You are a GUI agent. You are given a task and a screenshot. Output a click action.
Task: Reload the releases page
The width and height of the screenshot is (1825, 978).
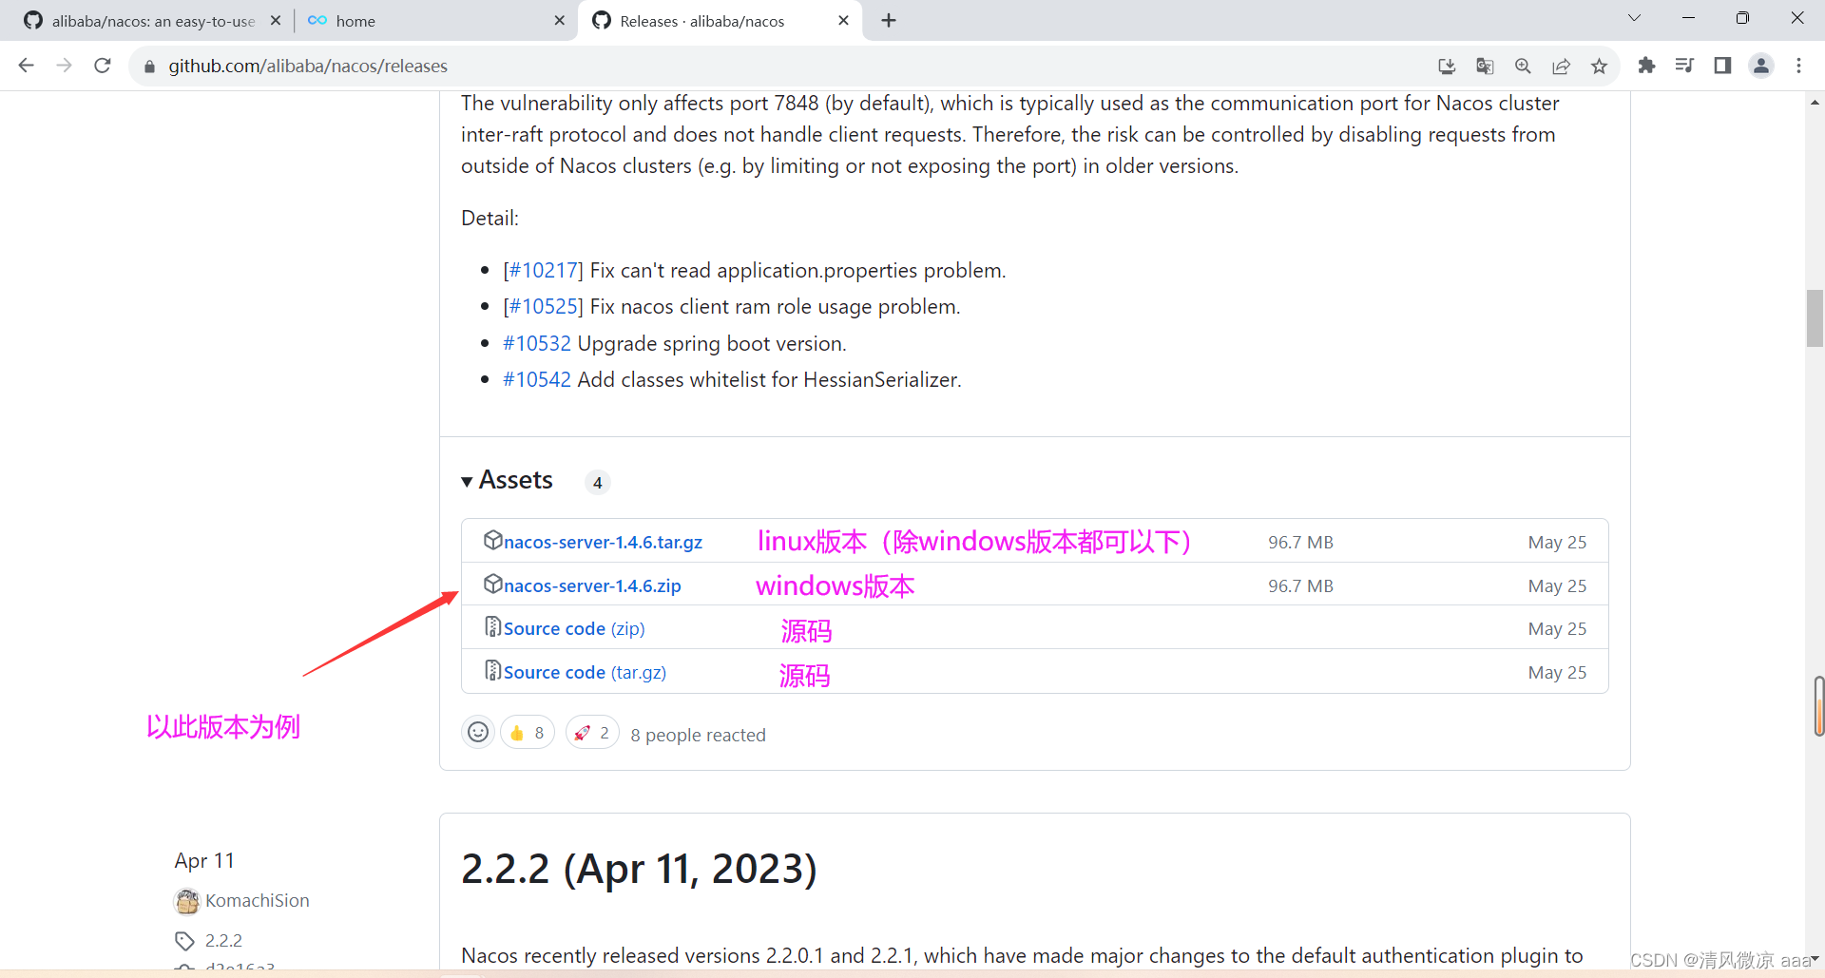(x=103, y=66)
